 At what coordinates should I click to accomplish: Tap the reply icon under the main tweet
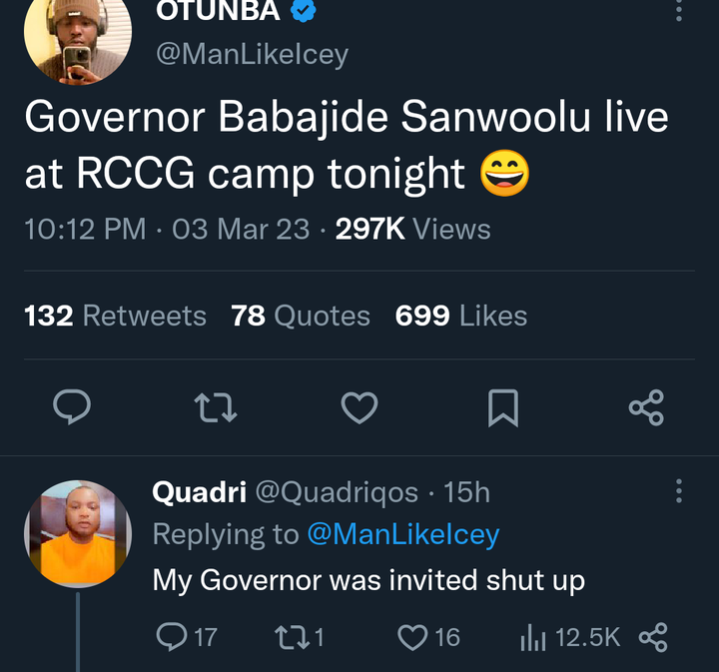click(x=71, y=407)
